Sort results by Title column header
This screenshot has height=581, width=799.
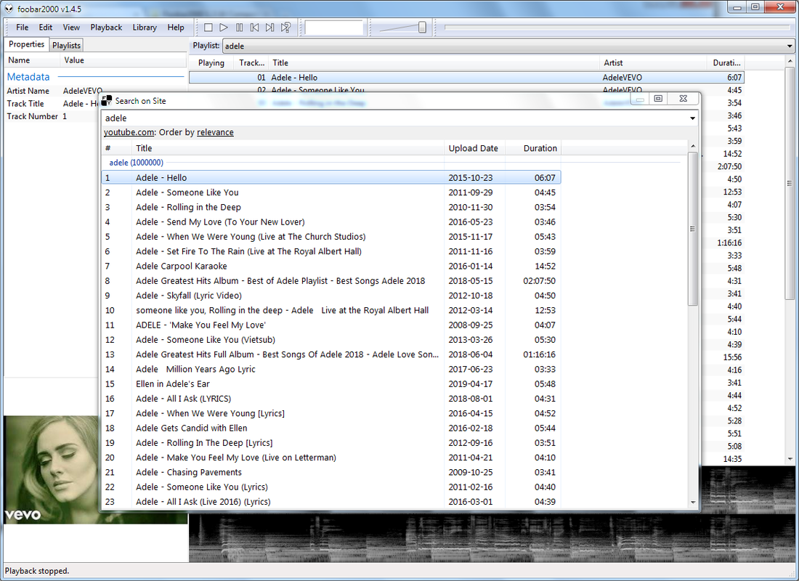point(288,148)
